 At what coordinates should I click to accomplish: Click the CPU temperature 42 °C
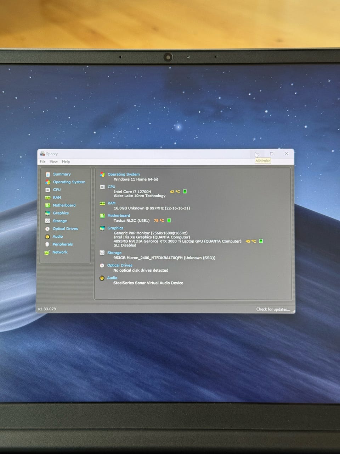click(175, 192)
